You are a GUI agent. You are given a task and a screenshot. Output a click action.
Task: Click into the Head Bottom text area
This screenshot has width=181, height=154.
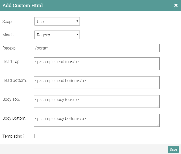96,82
